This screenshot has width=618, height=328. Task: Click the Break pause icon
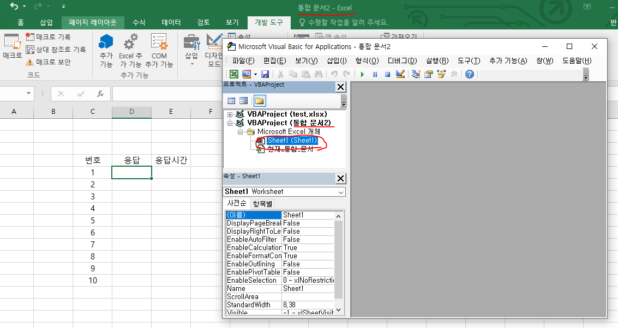pos(375,74)
